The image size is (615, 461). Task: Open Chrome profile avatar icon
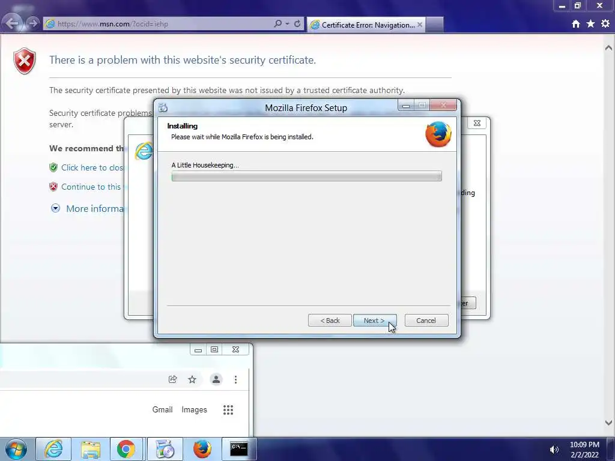(x=216, y=379)
